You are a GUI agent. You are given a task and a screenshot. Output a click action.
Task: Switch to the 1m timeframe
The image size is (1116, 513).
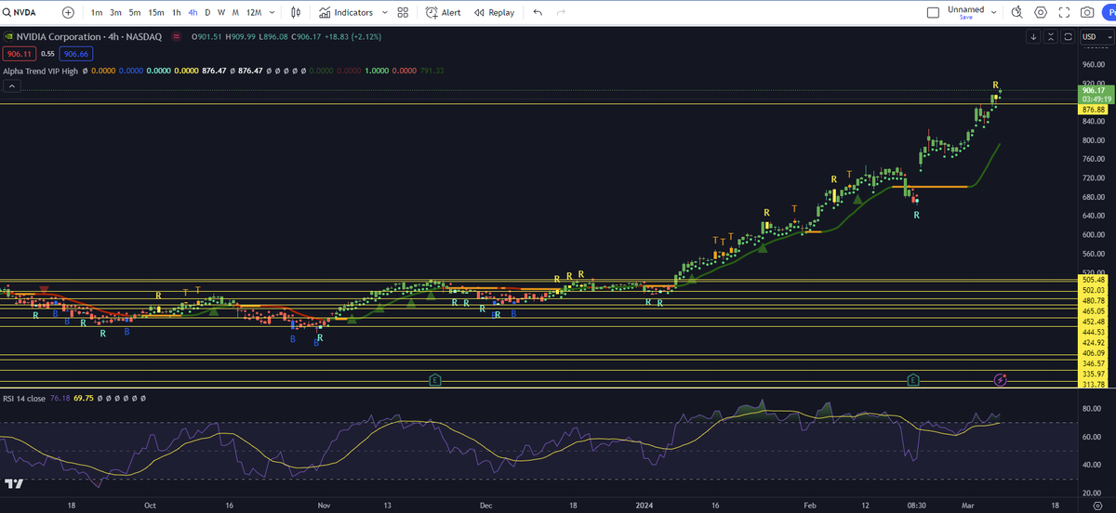[97, 13]
